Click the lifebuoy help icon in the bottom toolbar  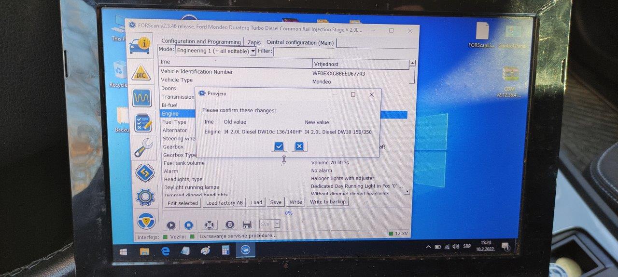coord(209,225)
